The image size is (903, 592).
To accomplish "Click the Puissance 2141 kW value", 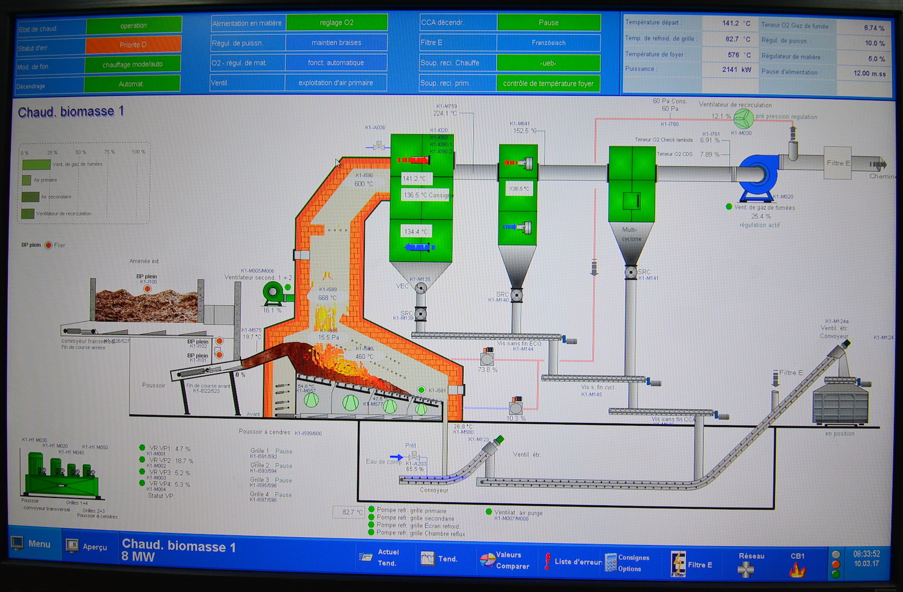I will click(736, 70).
